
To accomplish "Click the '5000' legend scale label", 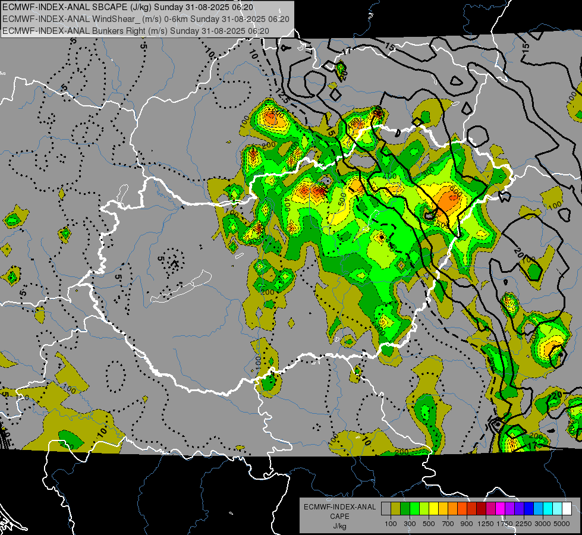I will tap(562, 524).
